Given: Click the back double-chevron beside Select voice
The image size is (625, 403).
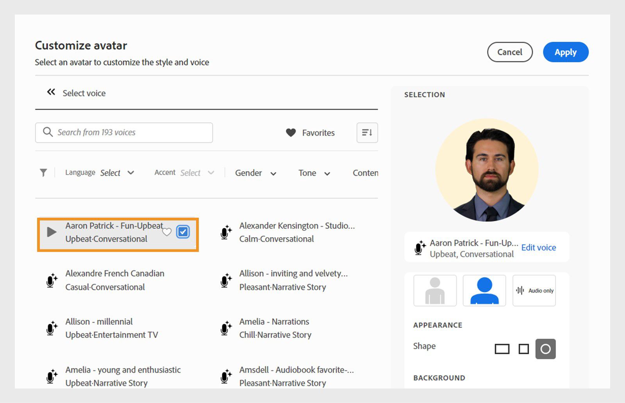Looking at the screenshot, I should [51, 92].
